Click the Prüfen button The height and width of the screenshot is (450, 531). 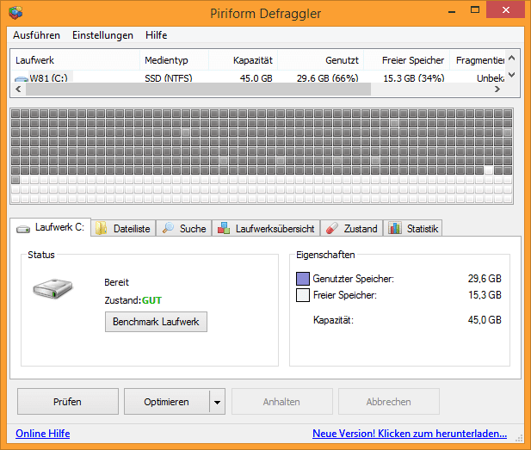(x=68, y=402)
